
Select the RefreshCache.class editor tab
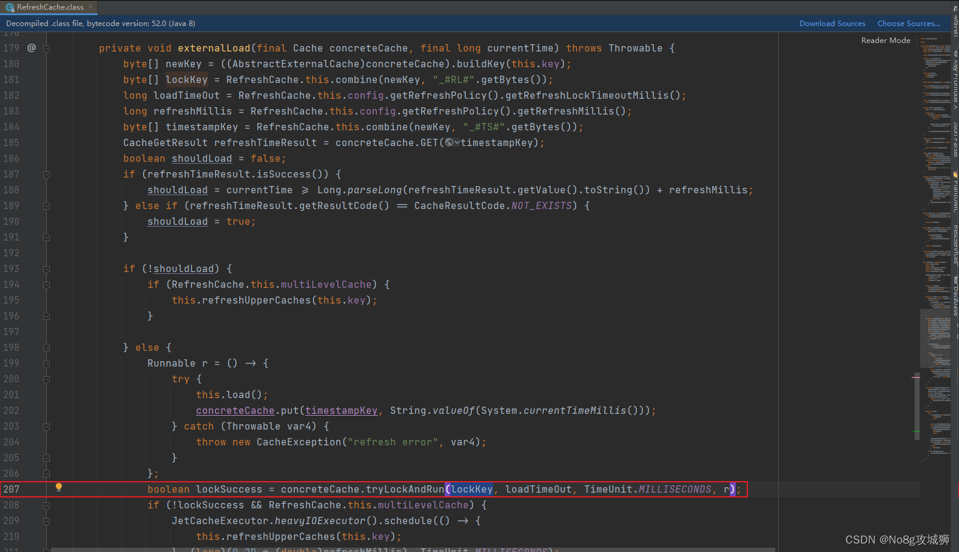[49, 7]
